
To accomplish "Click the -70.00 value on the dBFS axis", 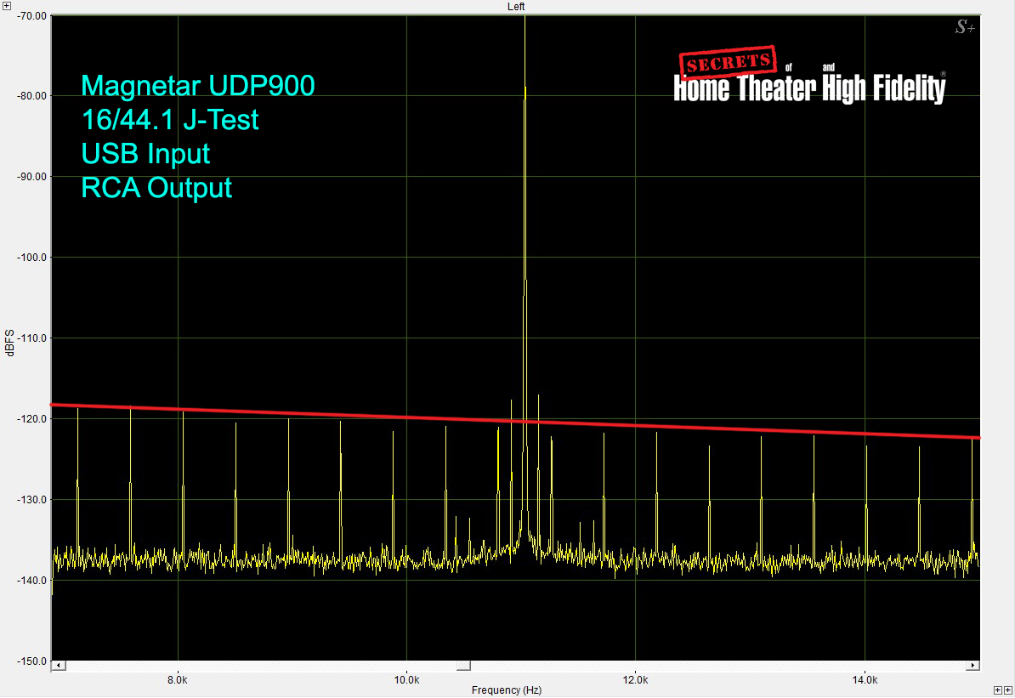I will pyautogui.click(x=31, y=15).
